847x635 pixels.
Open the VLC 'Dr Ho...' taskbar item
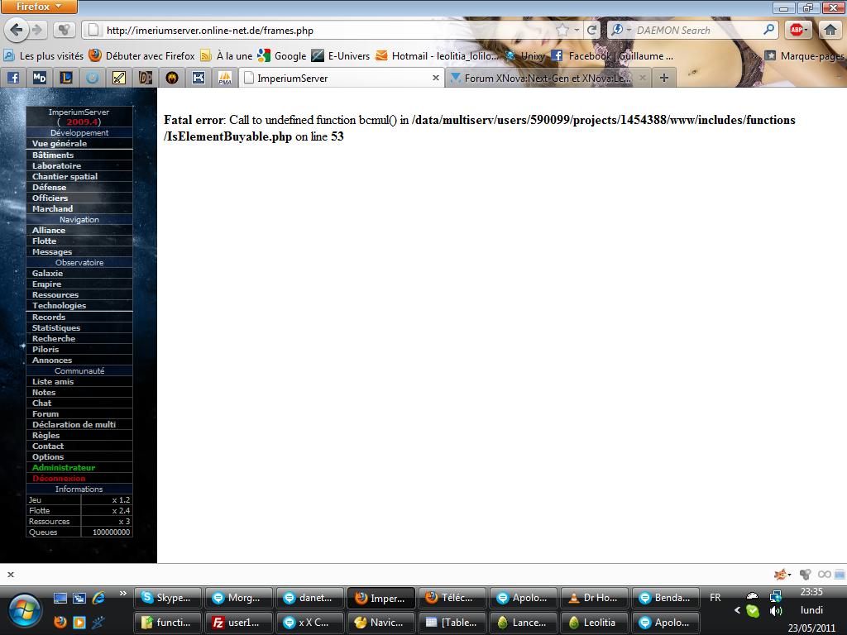coord(595,598)
